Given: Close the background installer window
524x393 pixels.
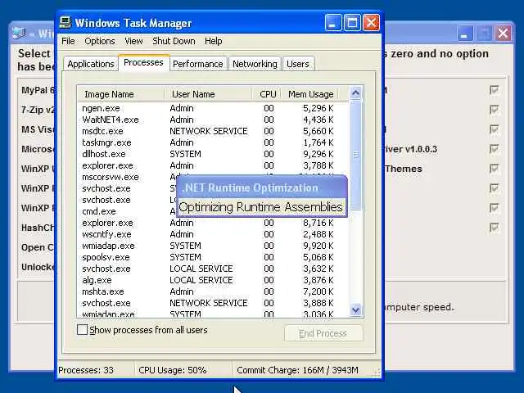Looking at the screenshot, I should click(x=503, y=34).
